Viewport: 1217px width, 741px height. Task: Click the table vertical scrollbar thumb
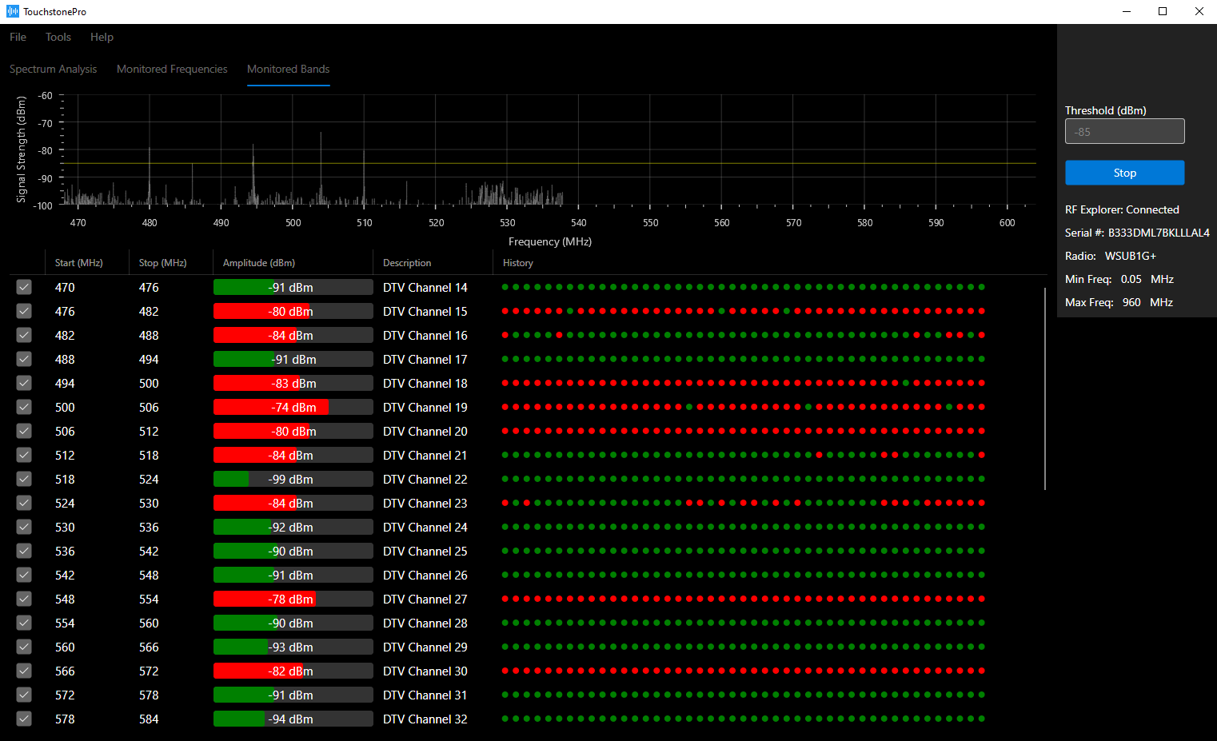pos(1045,388)
